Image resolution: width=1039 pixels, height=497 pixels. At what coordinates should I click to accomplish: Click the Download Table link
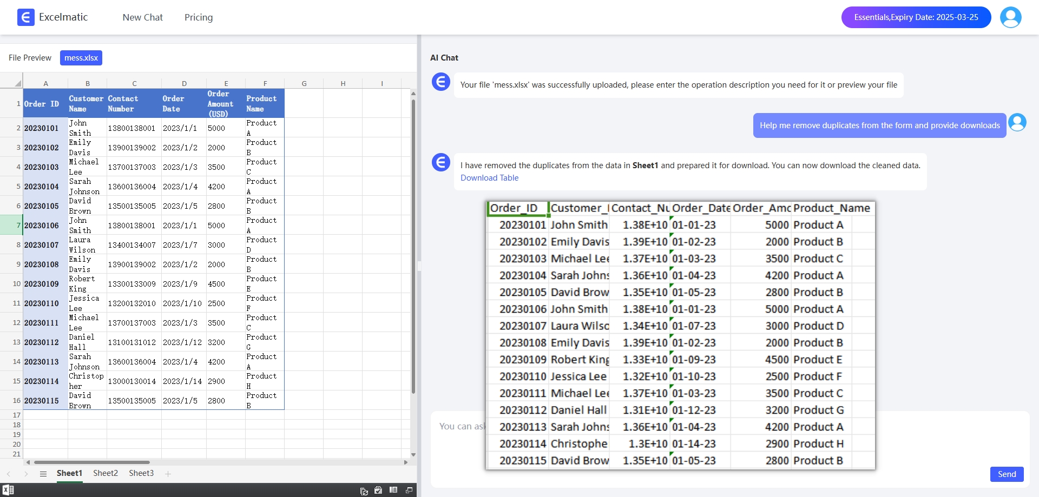(x=489, y=178)
